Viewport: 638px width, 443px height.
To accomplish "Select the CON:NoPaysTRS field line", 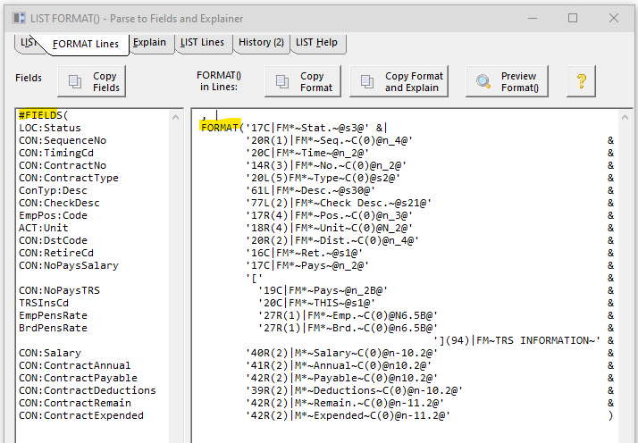I will 59,290.
